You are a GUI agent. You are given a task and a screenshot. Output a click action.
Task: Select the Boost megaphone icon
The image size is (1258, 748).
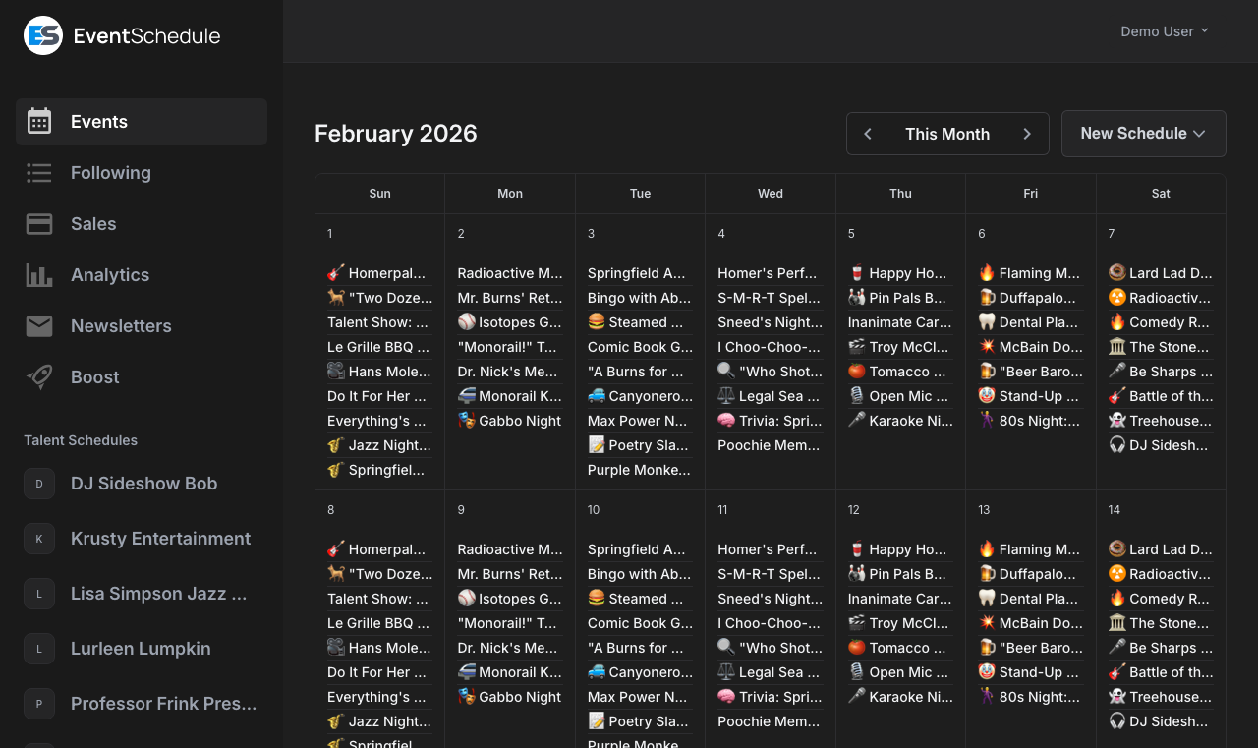pos(39,376)
